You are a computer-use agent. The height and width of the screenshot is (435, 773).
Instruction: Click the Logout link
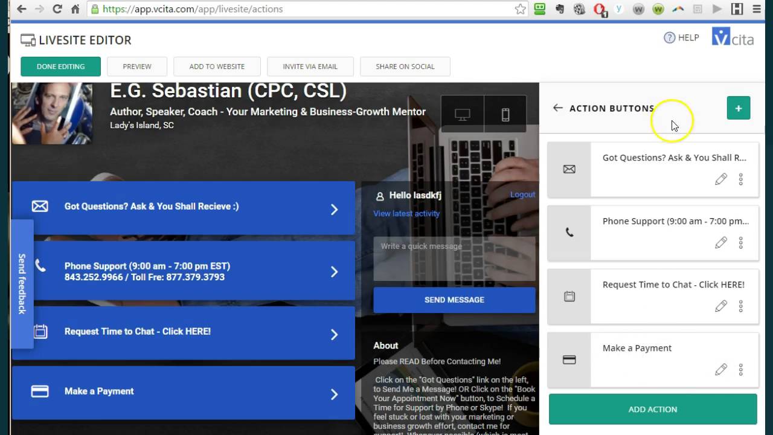click(x=522, y=195)
